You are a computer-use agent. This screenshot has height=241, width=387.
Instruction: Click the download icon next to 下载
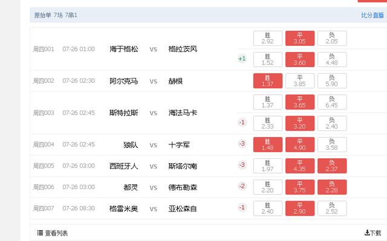coord(367,233)
